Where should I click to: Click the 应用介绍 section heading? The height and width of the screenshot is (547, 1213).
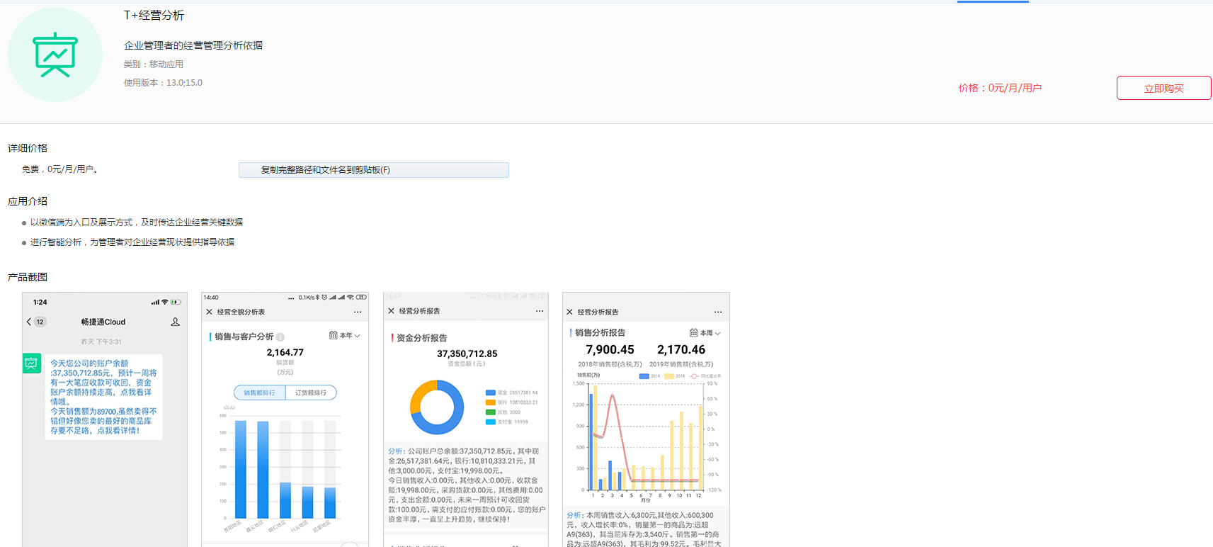tap(28, 201)
